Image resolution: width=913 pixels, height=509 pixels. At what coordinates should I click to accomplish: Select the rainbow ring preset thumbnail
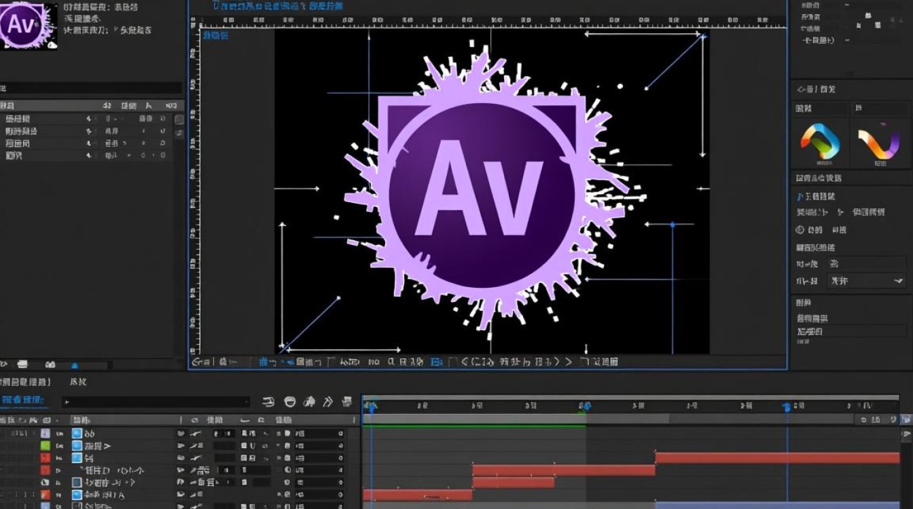coord(820,142)
